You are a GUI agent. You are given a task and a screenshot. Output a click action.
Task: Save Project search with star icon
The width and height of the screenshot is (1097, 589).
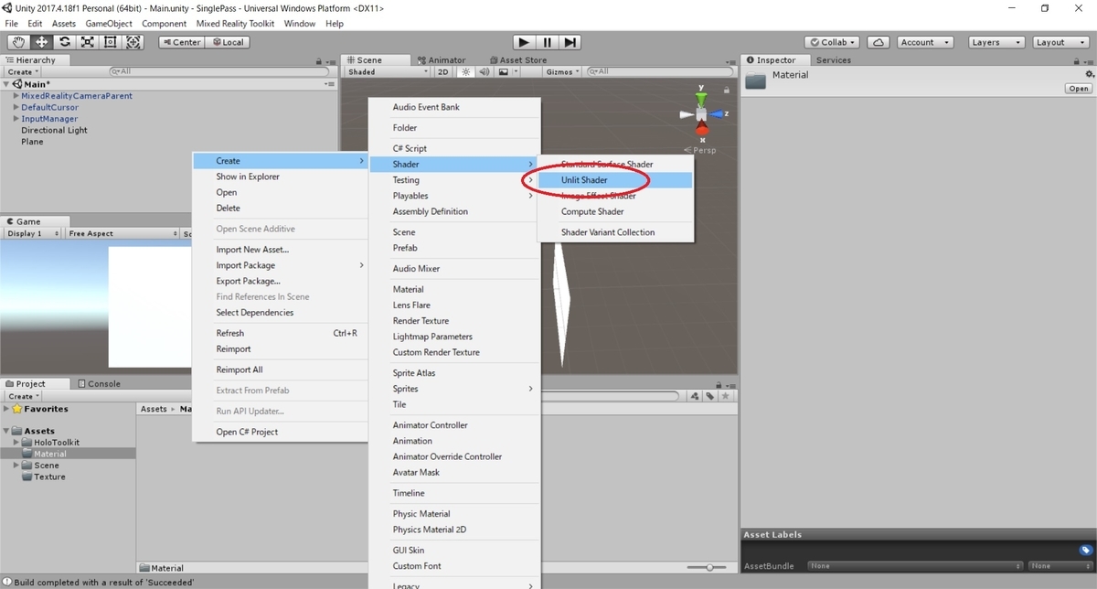[x=725, y=396]
